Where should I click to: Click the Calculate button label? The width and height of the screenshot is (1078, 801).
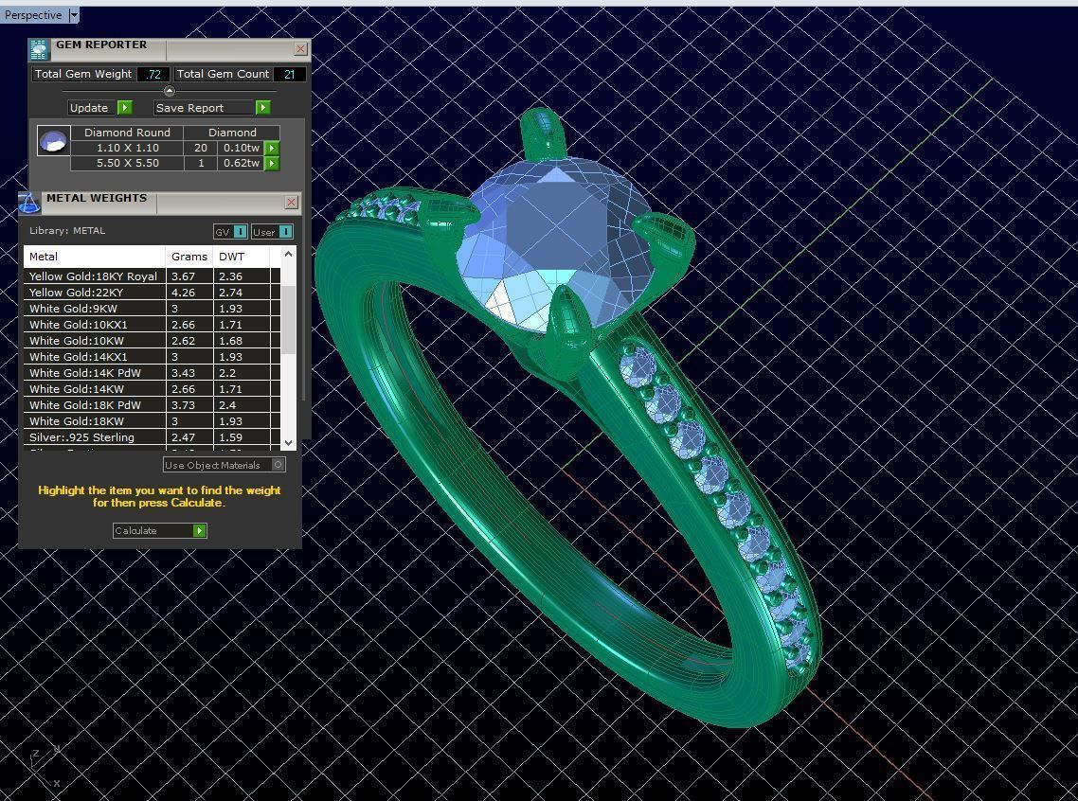(x=136, y=531)
